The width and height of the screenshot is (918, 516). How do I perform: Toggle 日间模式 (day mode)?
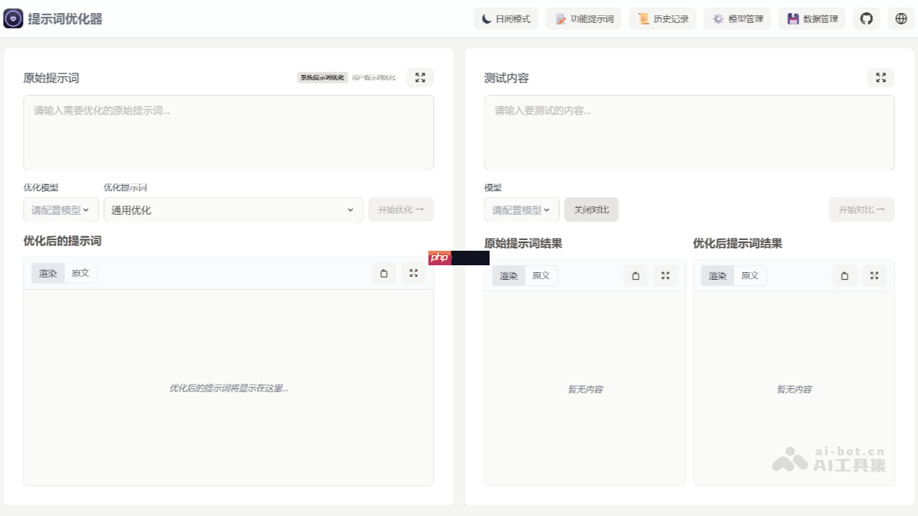[506, 18]
